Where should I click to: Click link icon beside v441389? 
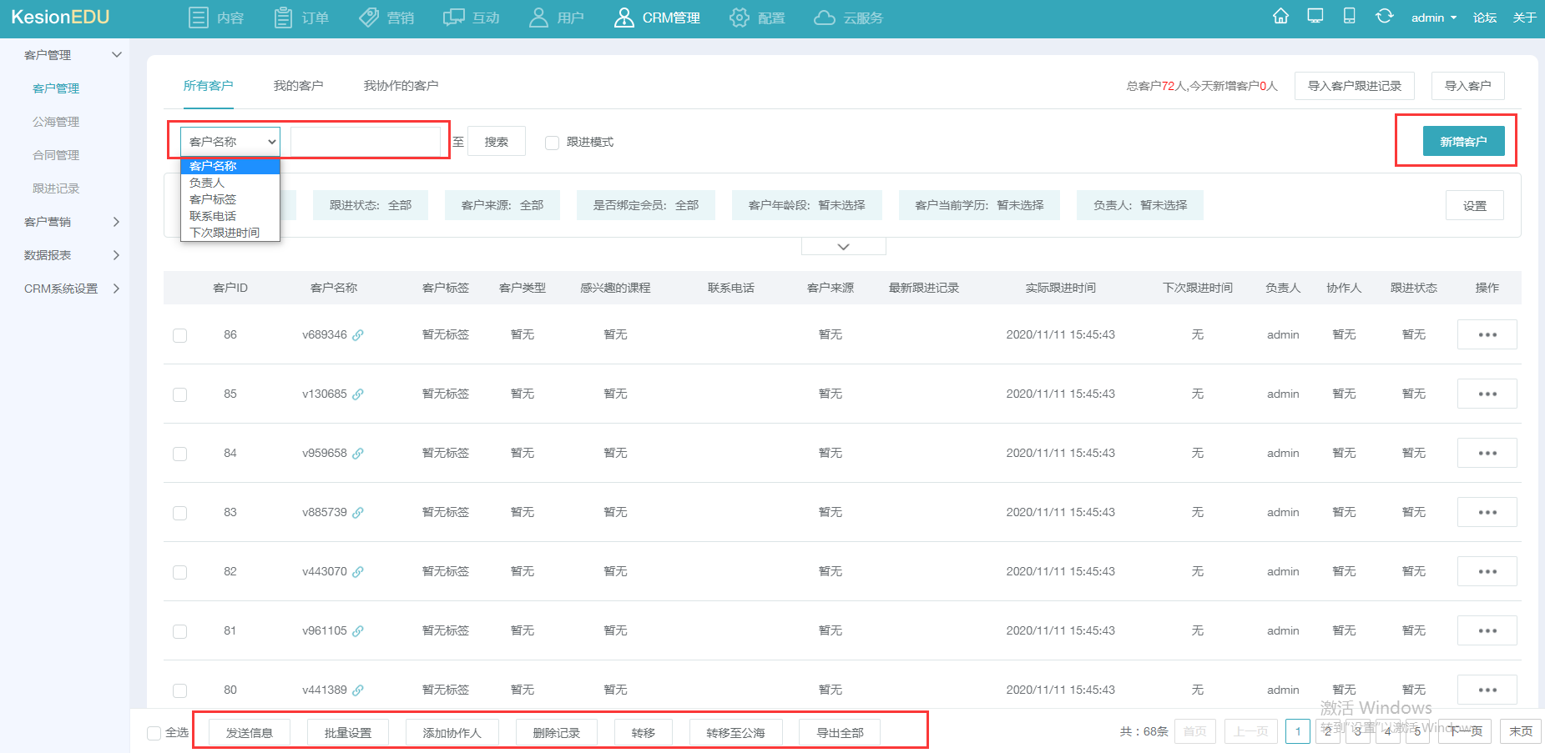click(358, 690)
